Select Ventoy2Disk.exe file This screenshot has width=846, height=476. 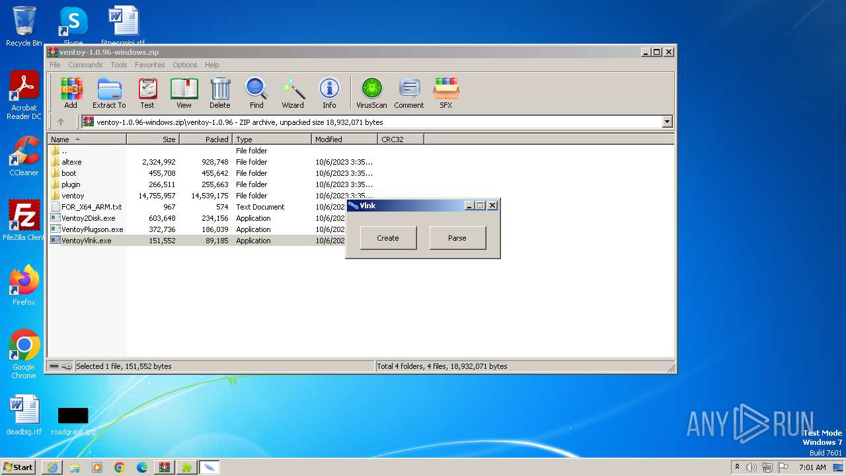(88, 218)
